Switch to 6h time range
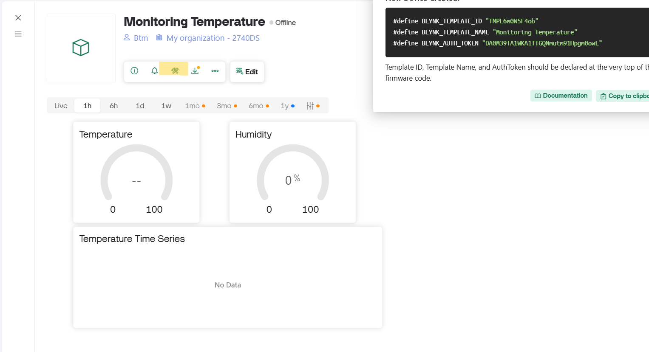This screenshot has height=352, width=649. 113,106
